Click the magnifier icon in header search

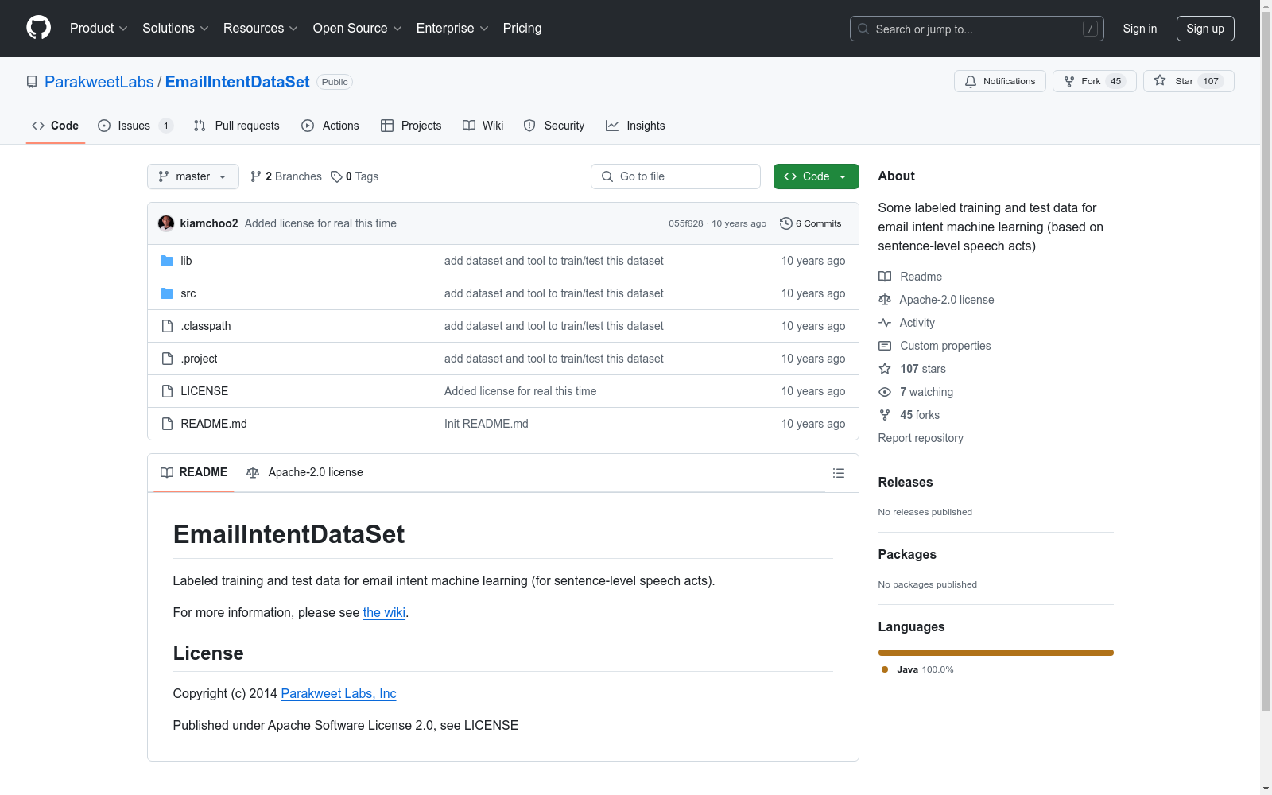click(x=863, y=29)
